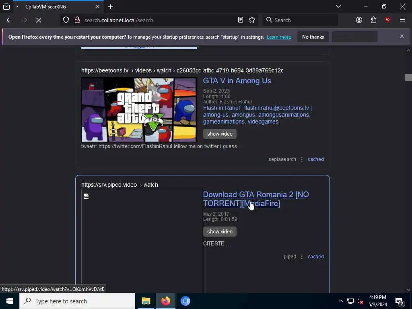Click the tweetr description text
This screenshot has width=412, height=309.
point(161,146)
